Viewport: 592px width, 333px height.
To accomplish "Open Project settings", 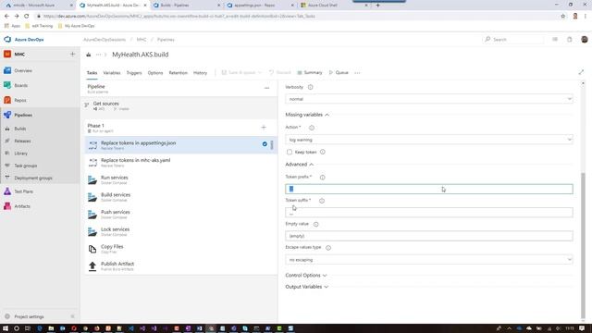I will click(29, 316).
